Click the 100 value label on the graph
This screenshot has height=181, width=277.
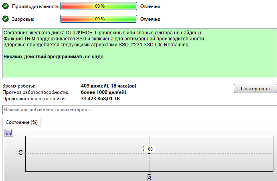coord(149,149)
